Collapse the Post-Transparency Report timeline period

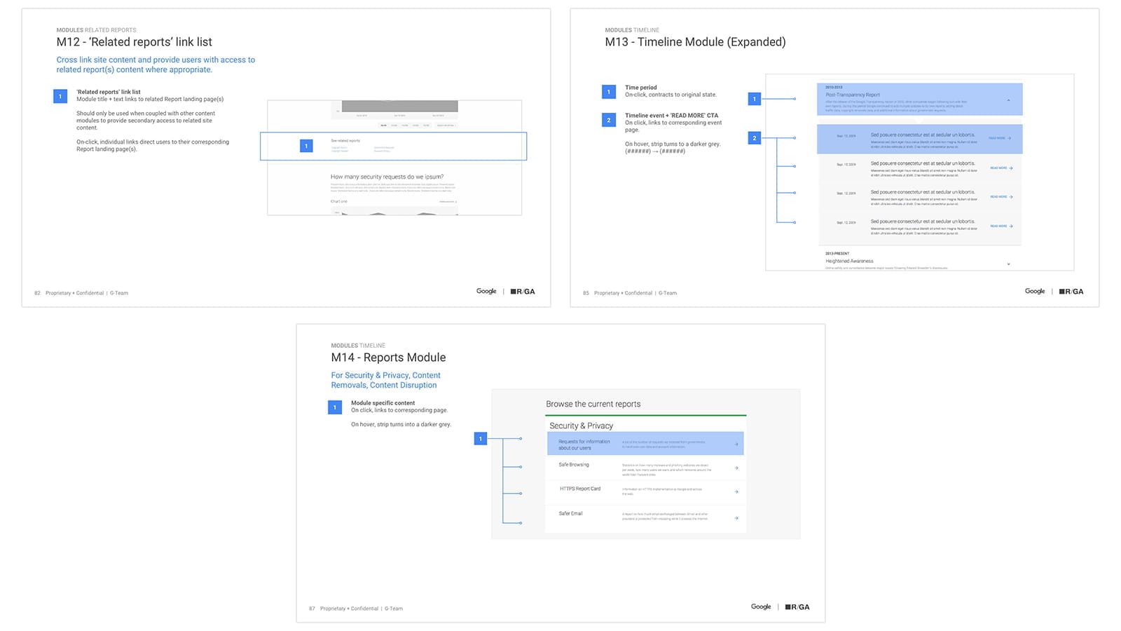[1009, 100]
